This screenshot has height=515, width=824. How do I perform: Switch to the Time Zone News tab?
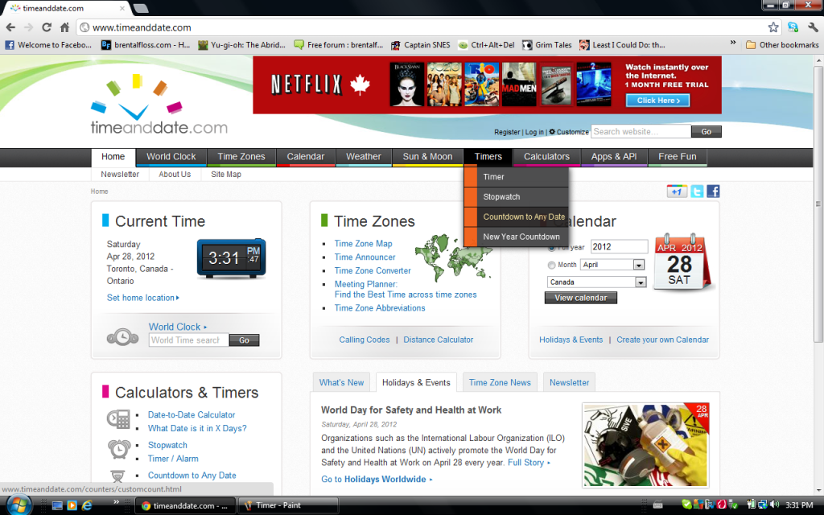500,382
